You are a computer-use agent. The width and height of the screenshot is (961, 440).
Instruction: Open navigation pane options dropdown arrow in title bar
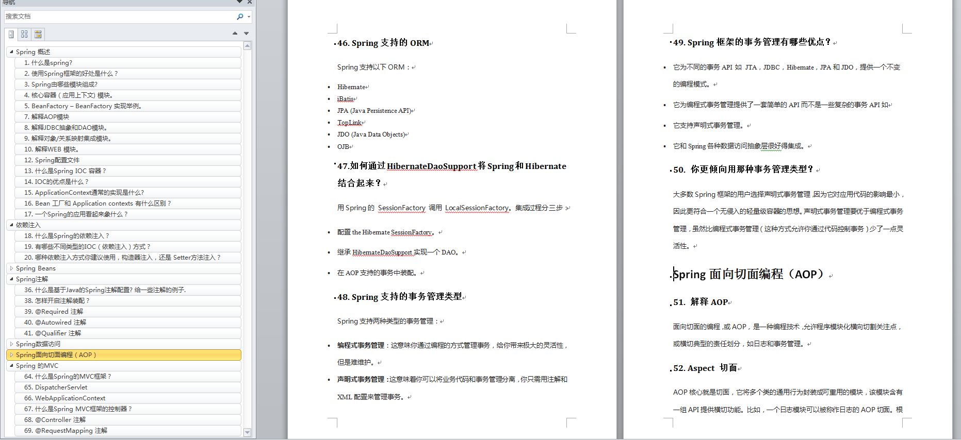(239, 3)
